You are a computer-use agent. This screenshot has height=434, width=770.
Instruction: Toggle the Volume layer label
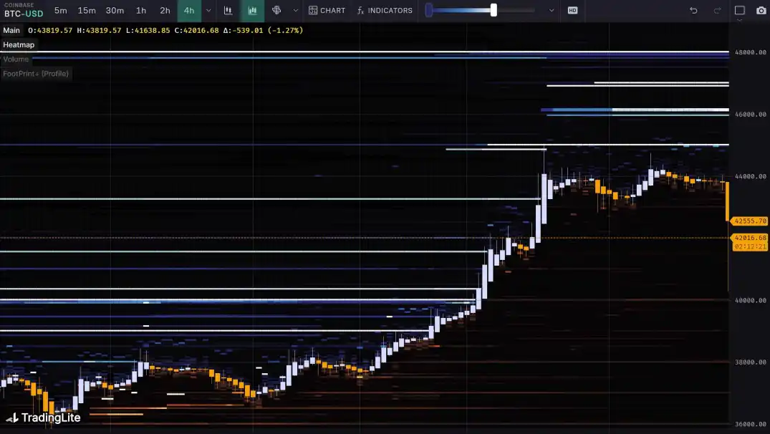click(16, 59)
